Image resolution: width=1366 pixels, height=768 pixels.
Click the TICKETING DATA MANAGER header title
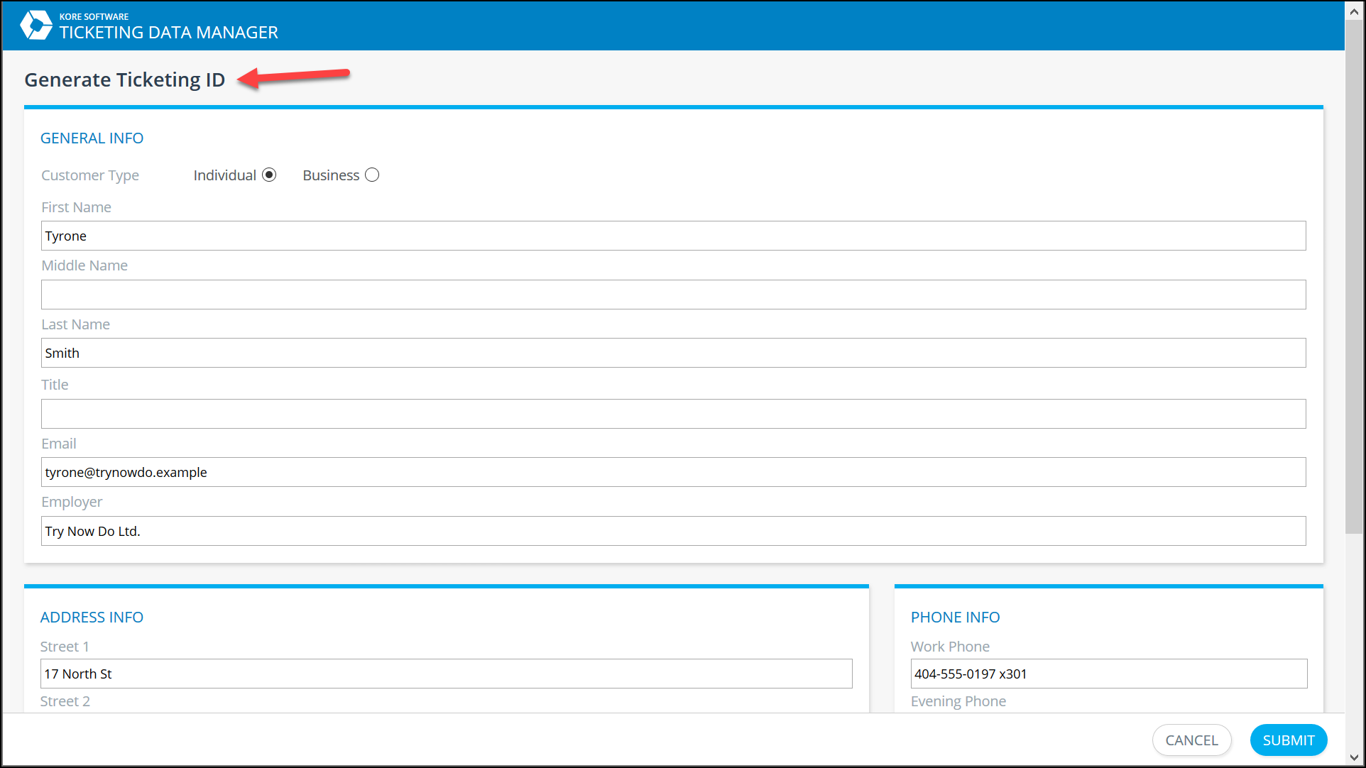click(x=169, y=33)
